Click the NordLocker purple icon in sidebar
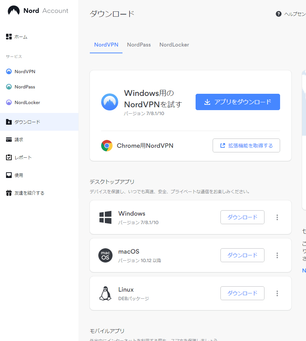Viewport: 306px width, 341px height. click(x=9, y=102)
